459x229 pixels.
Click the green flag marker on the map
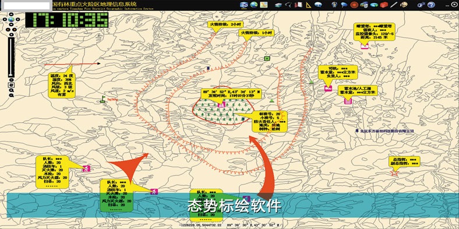click(x=103, y=99)
